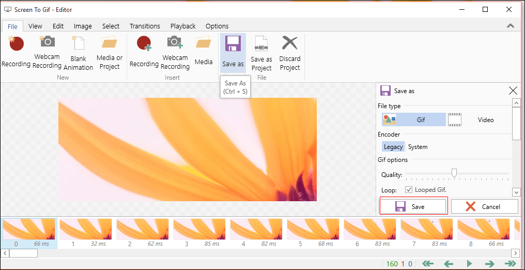
Task: Choose the Legacy encoder
Action: tap(393, 147)
